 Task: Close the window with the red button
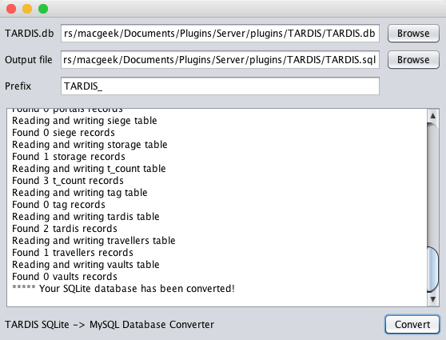point(11,9)
